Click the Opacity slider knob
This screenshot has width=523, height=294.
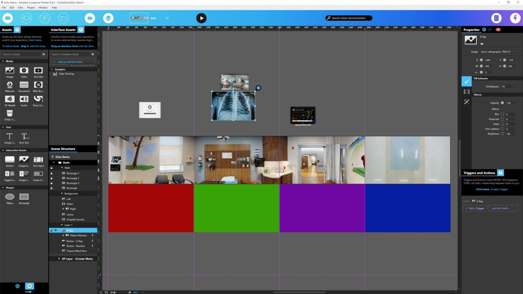click(502, 103)
